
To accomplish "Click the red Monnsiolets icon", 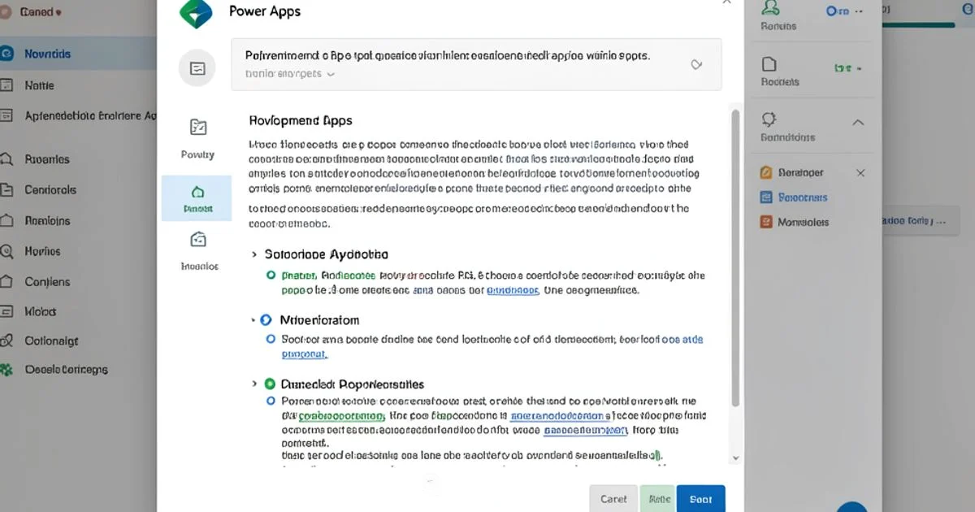I will tap(765, 221).
